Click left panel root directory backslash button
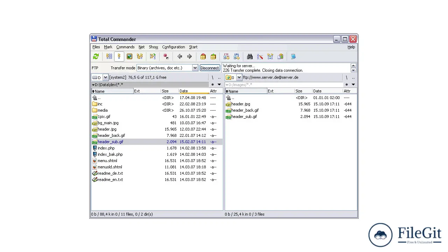This screenshot has width=448, height=252. 212,78
